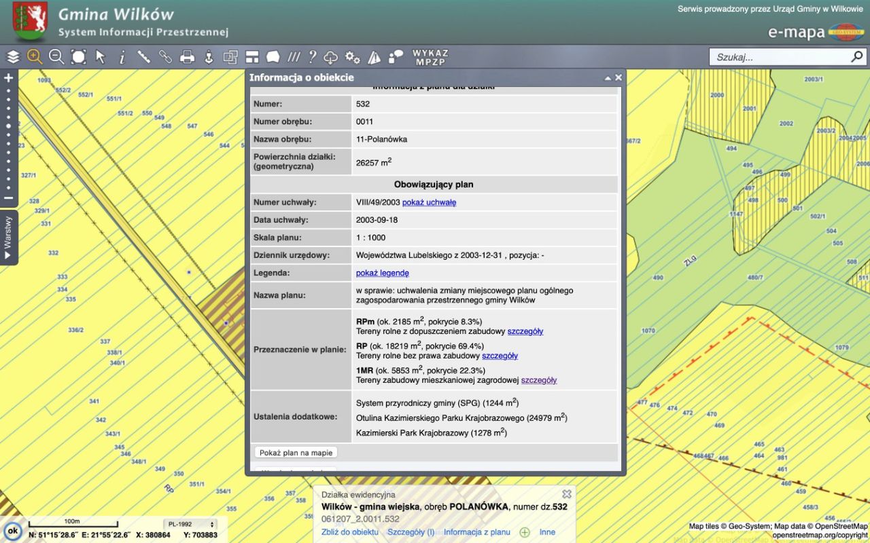Expand the Warstwy side panel
The image size is (870, 543).
(9, 238)
